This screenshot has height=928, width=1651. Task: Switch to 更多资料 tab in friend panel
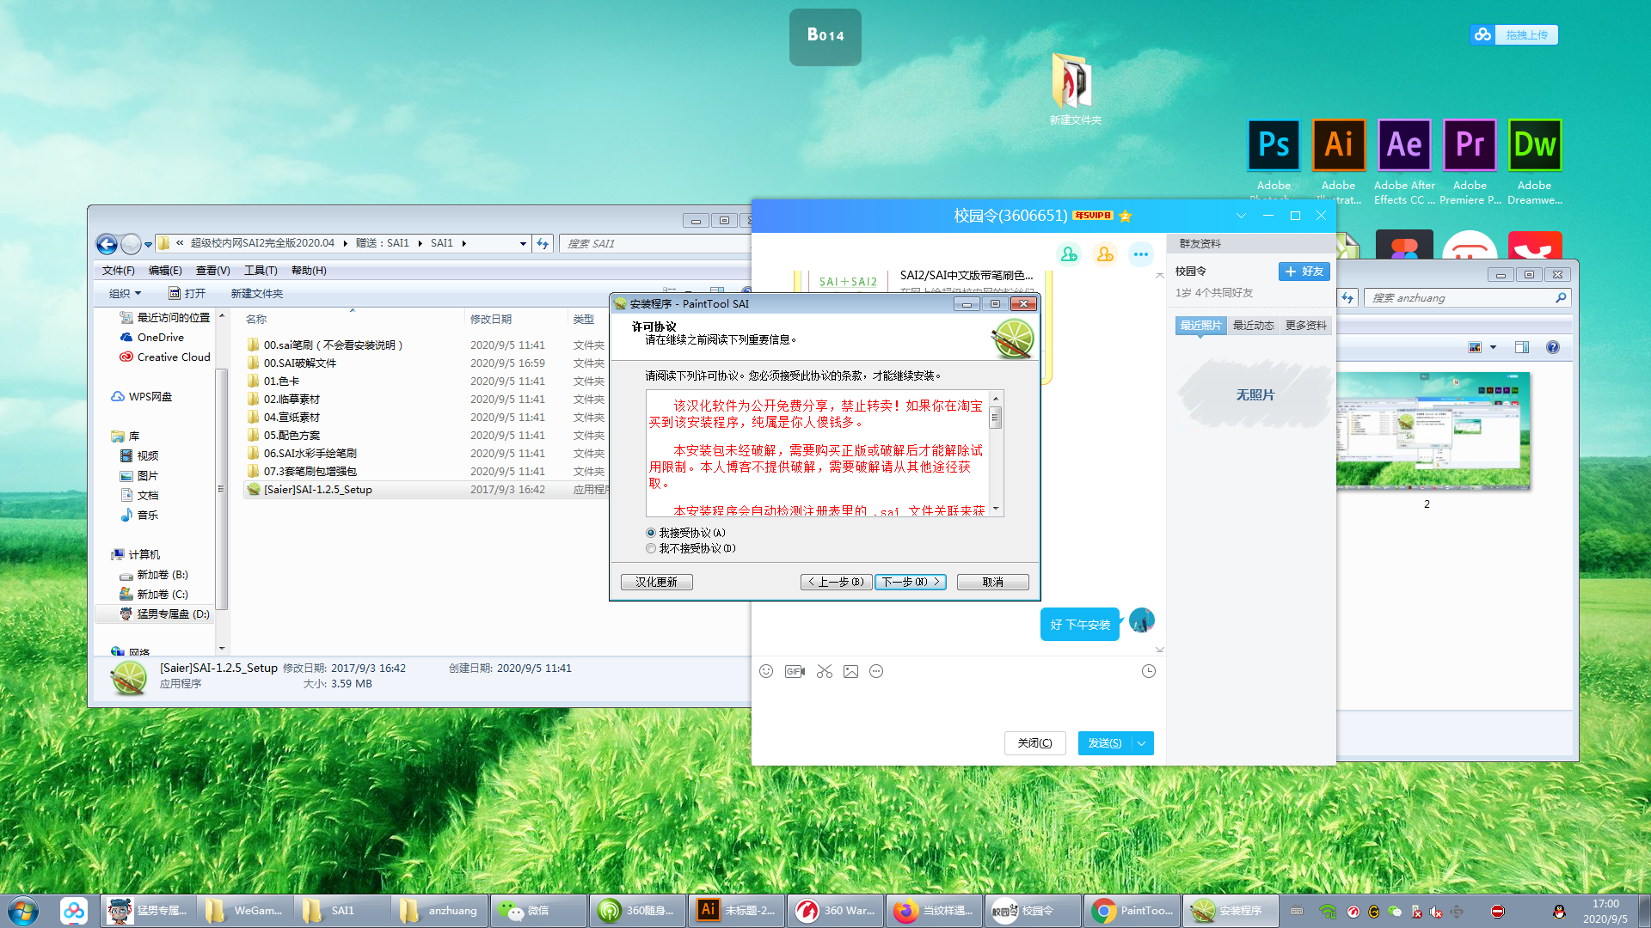point(1305,325)
